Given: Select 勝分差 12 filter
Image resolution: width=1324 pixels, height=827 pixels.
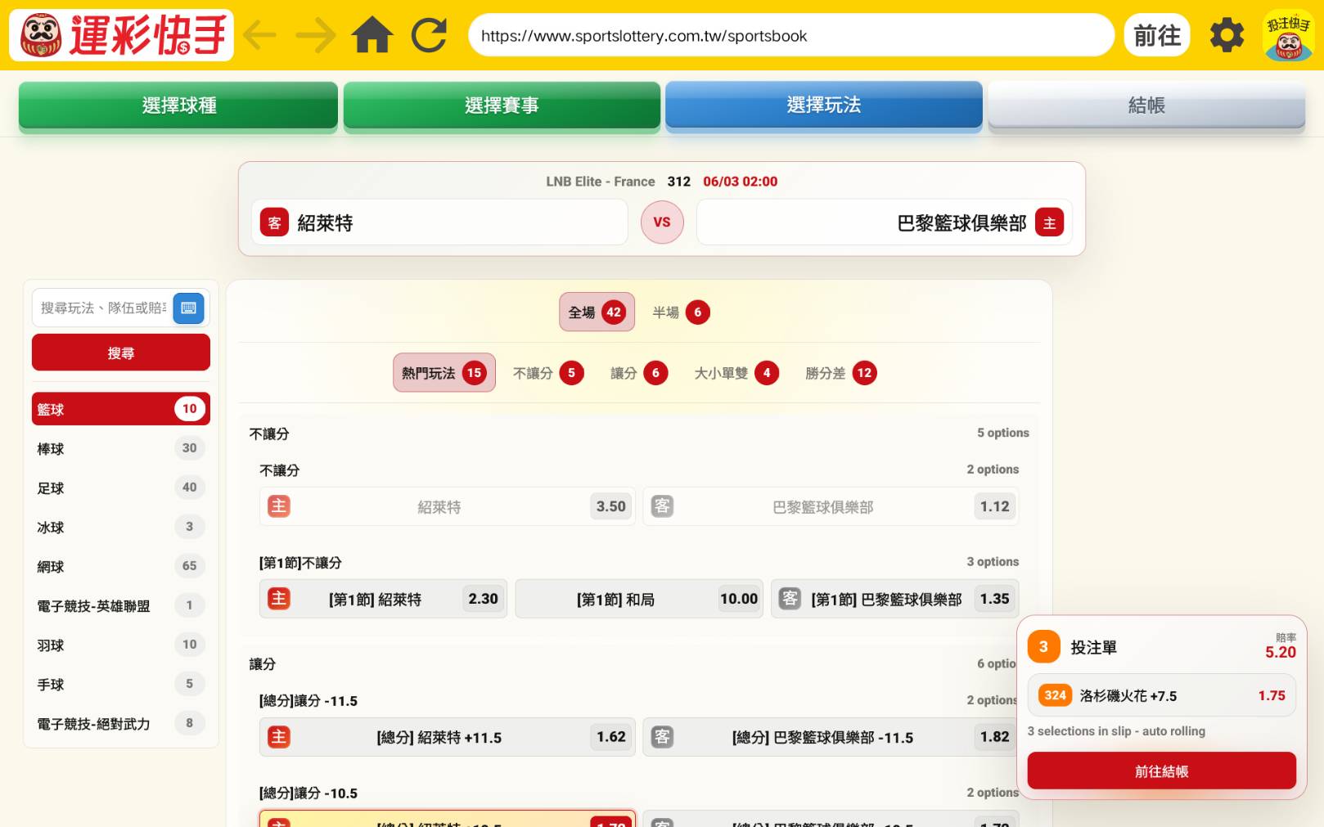Looking at the screenshot, I should [840, 372].
